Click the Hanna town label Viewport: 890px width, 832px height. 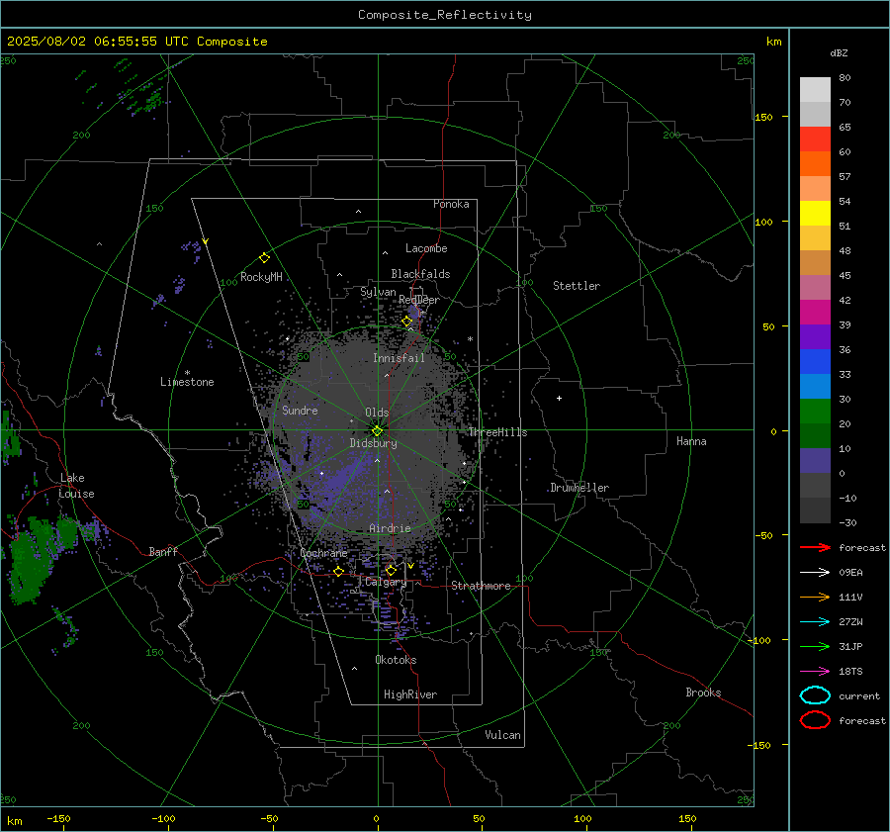point(691,441)
